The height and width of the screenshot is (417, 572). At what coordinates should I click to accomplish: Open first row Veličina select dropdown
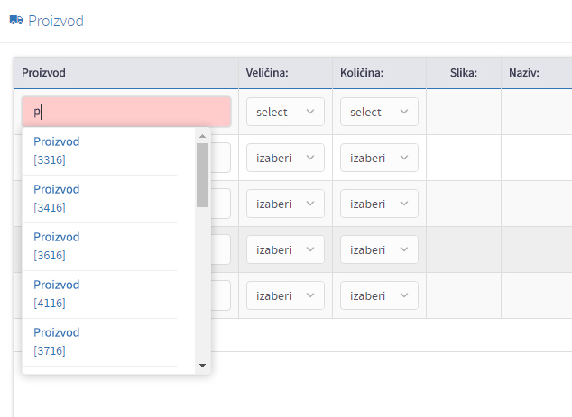[285, 112]
